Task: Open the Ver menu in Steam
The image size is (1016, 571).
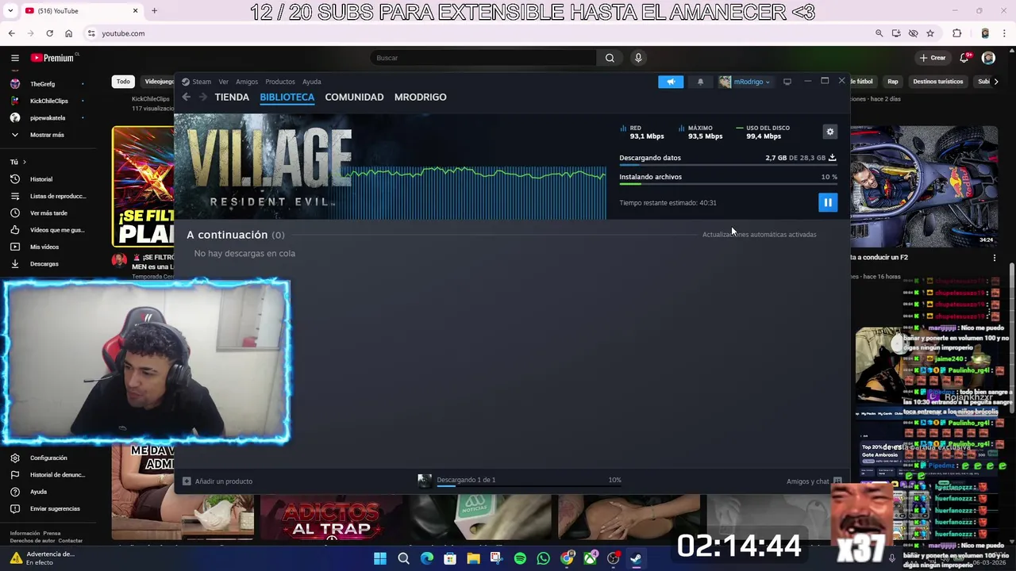Action: pyautogui.click(x=224, y=82)
